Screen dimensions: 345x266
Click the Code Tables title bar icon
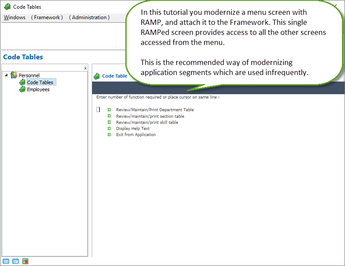(x=7, y=7)
